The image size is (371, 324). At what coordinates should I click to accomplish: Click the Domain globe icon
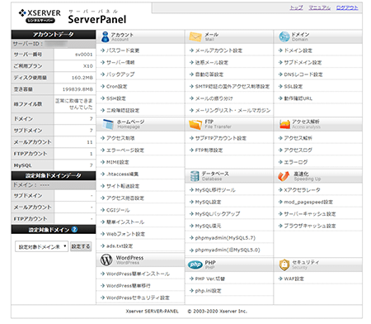(x=284, y=36)
